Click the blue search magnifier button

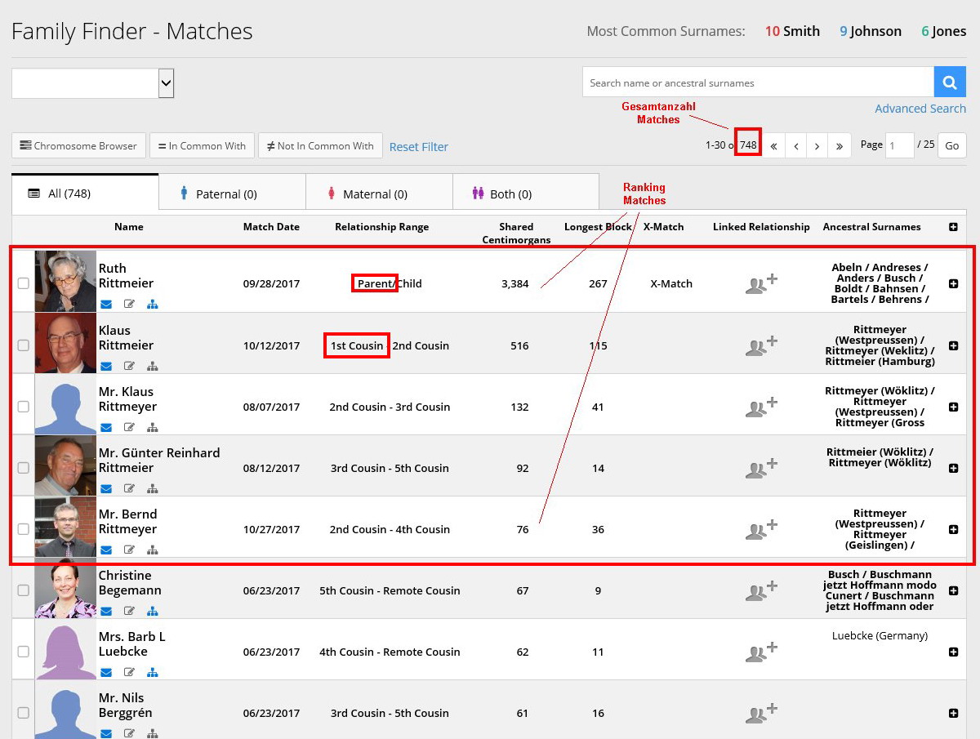coord(950,82)
